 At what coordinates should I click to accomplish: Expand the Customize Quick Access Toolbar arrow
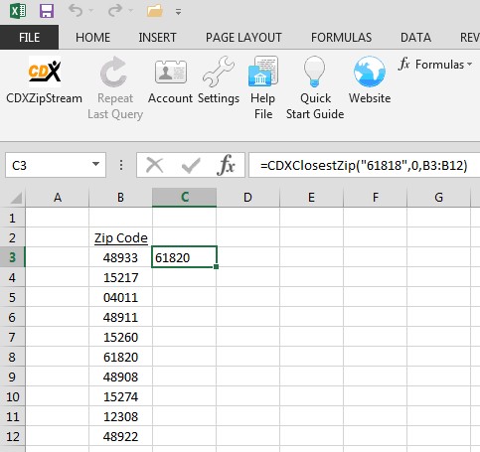click(x=178, y=13)
